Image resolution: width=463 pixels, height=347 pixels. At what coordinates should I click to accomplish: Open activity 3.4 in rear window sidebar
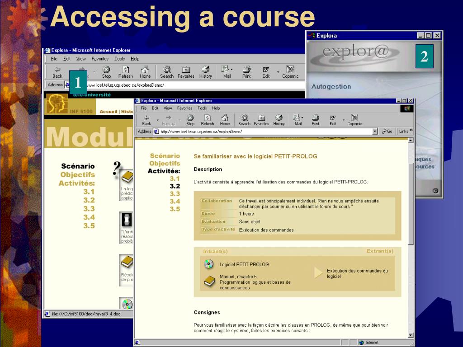tap(89, 217)
